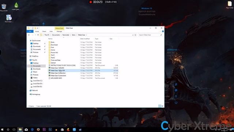Open Explorer help icon
This screenshot has width=234, height=132.
[x=163, y=32]
